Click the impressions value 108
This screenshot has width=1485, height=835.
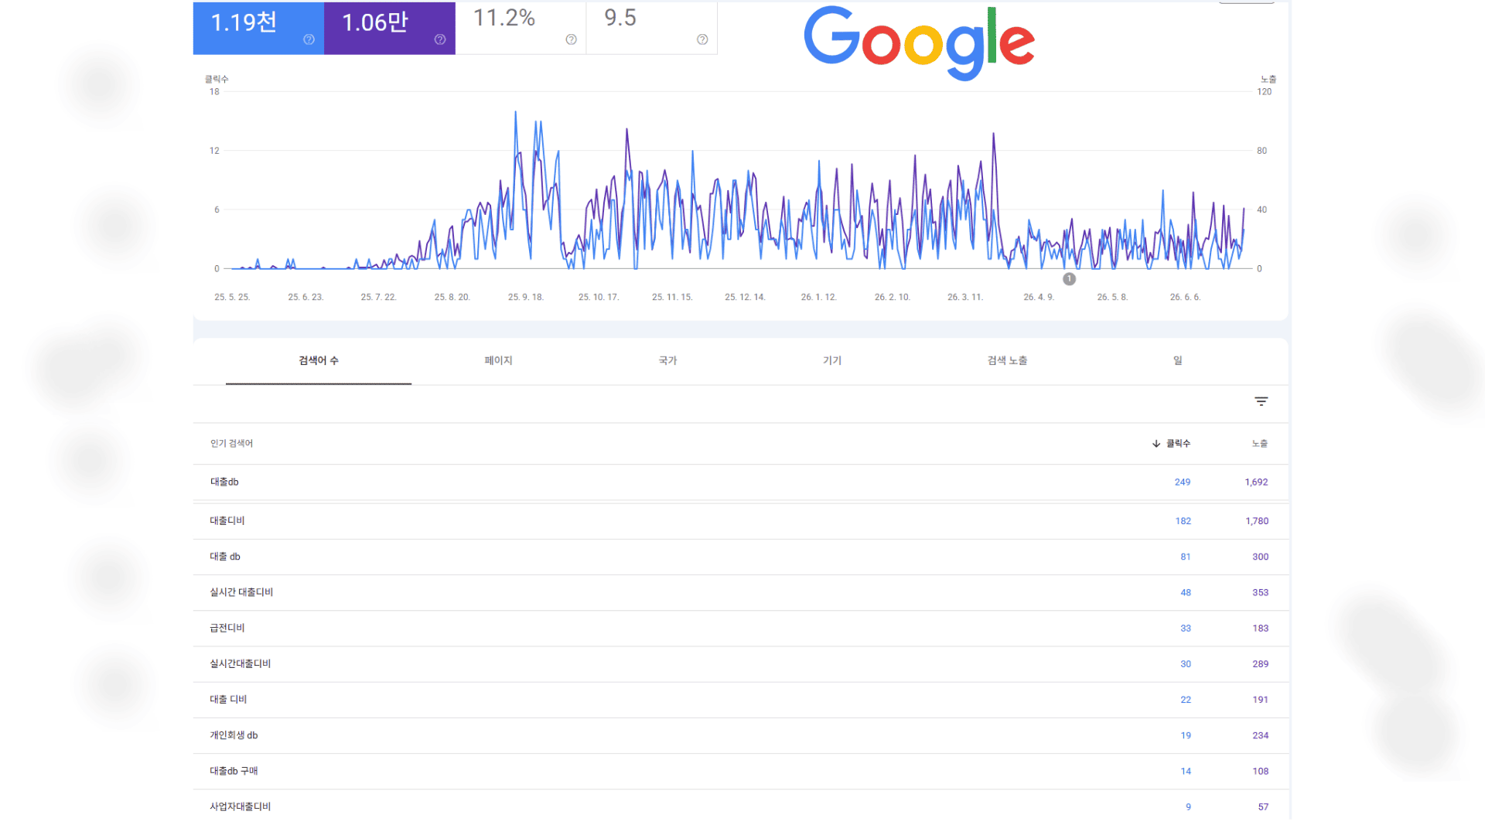pos(1261,772)
